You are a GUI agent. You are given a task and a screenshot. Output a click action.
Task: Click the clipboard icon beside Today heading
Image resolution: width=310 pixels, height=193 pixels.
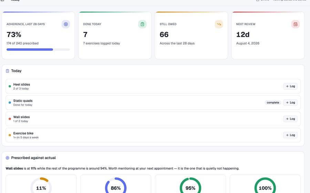point(8,71)
